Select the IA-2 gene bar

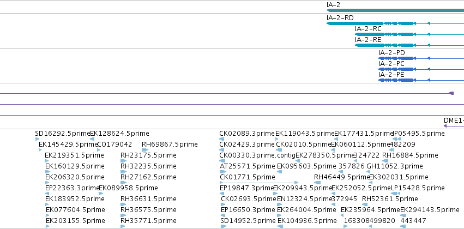click(x=395, y=10)
